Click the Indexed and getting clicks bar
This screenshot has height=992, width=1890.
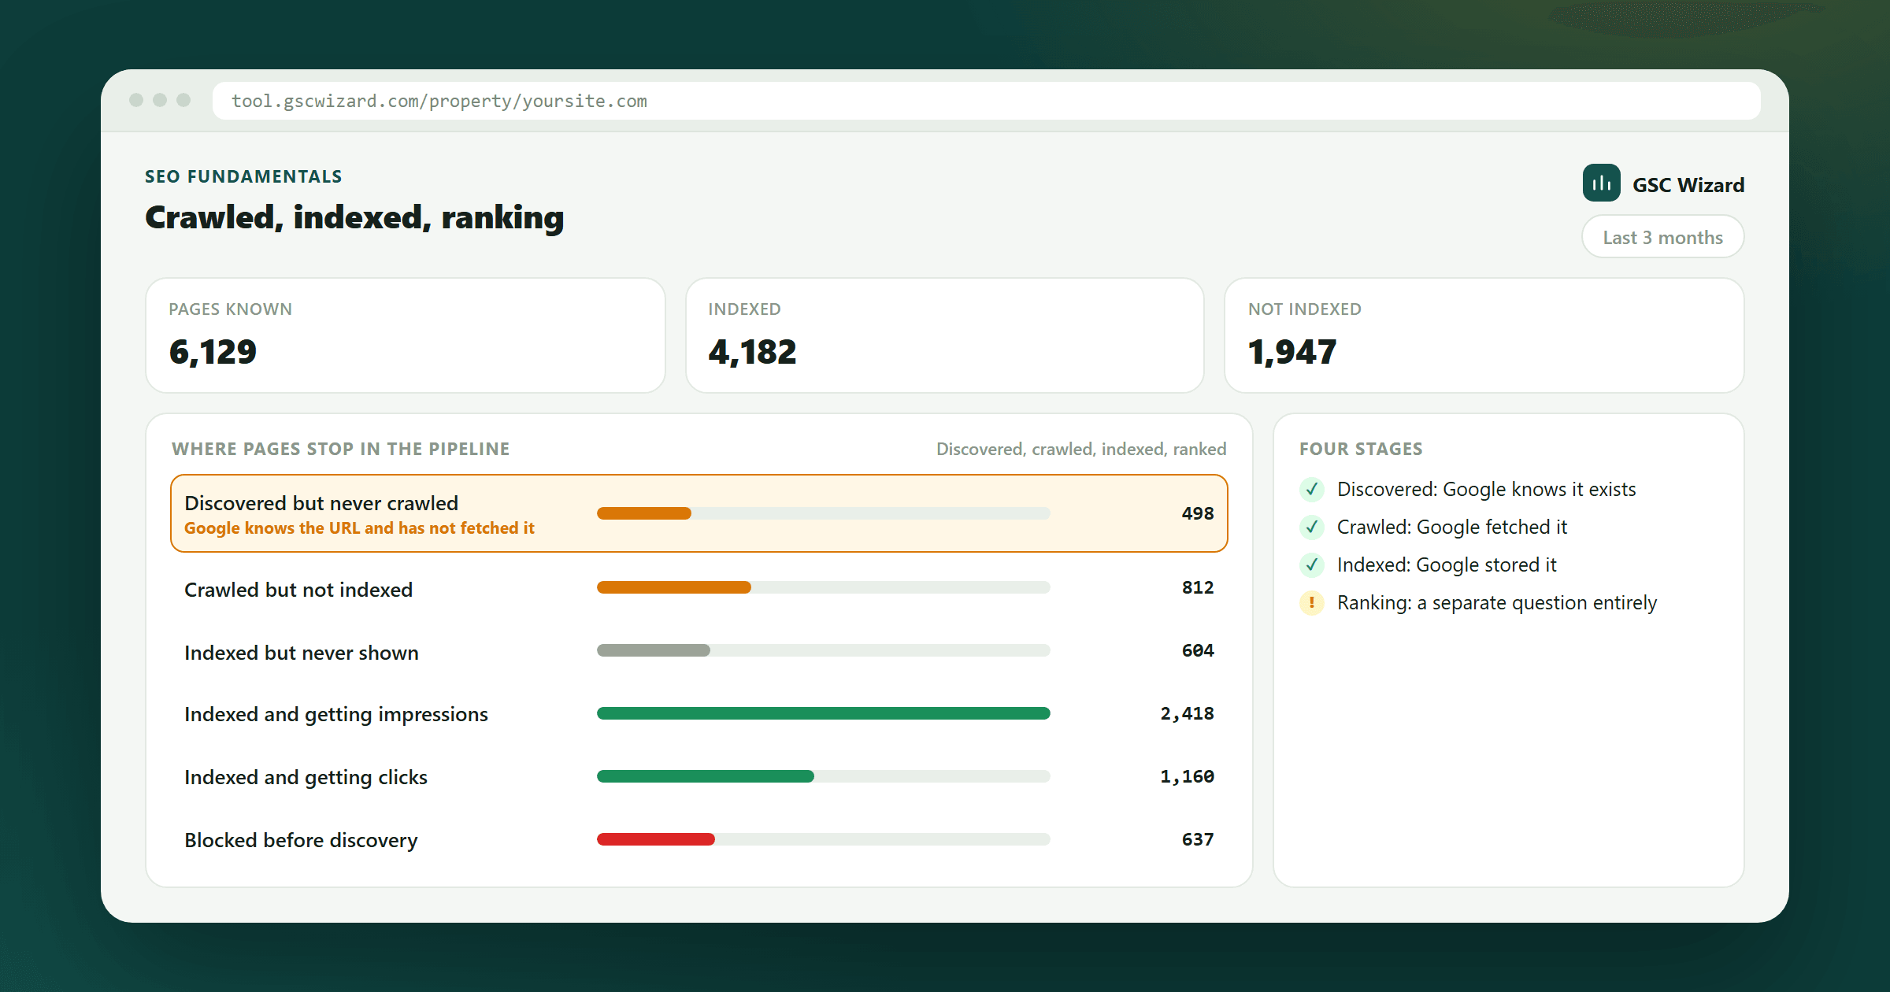824,776
